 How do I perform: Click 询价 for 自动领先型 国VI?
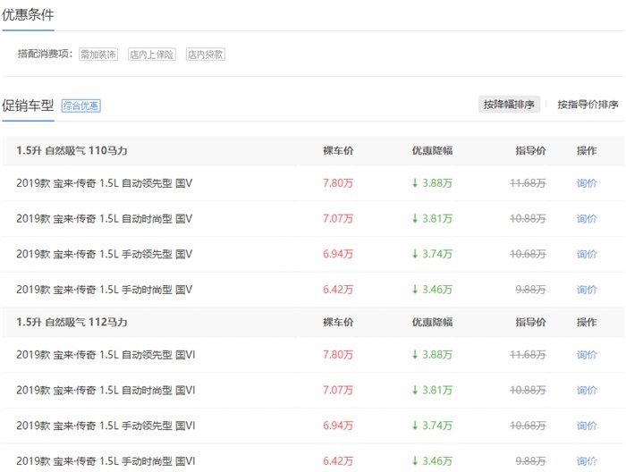[587, 355]
